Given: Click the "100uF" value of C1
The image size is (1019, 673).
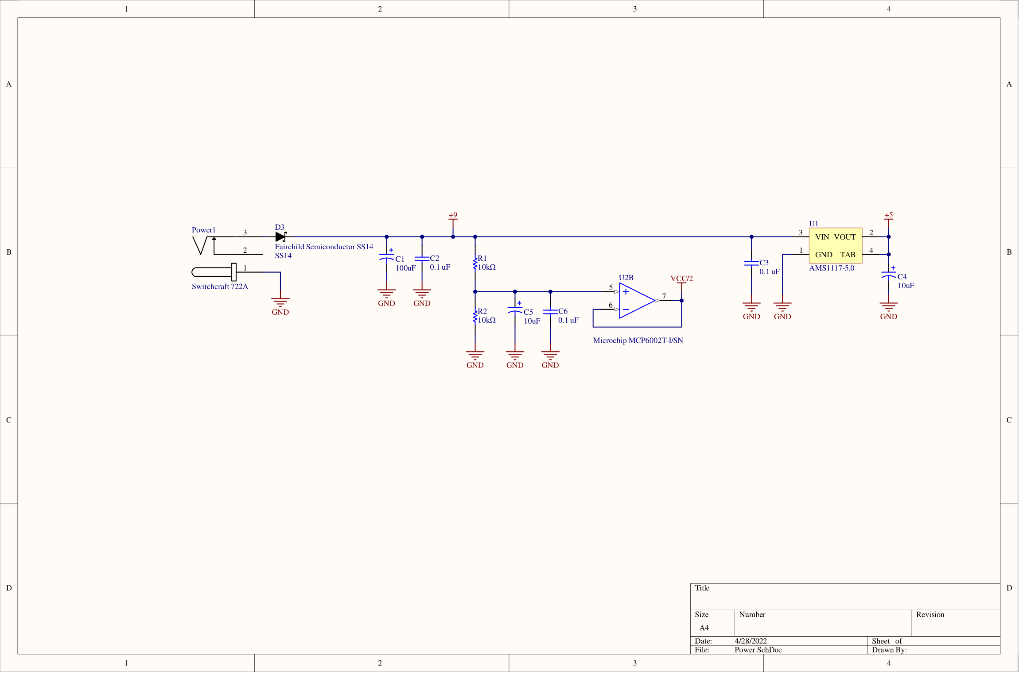Looking at the screenshot, I should point(405,268).
